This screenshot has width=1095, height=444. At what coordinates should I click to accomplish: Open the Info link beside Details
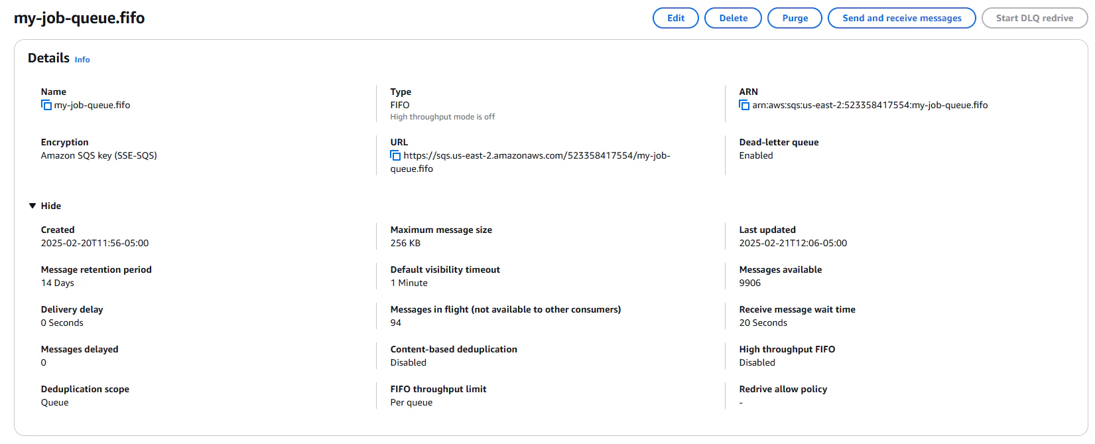click(82, 60)
